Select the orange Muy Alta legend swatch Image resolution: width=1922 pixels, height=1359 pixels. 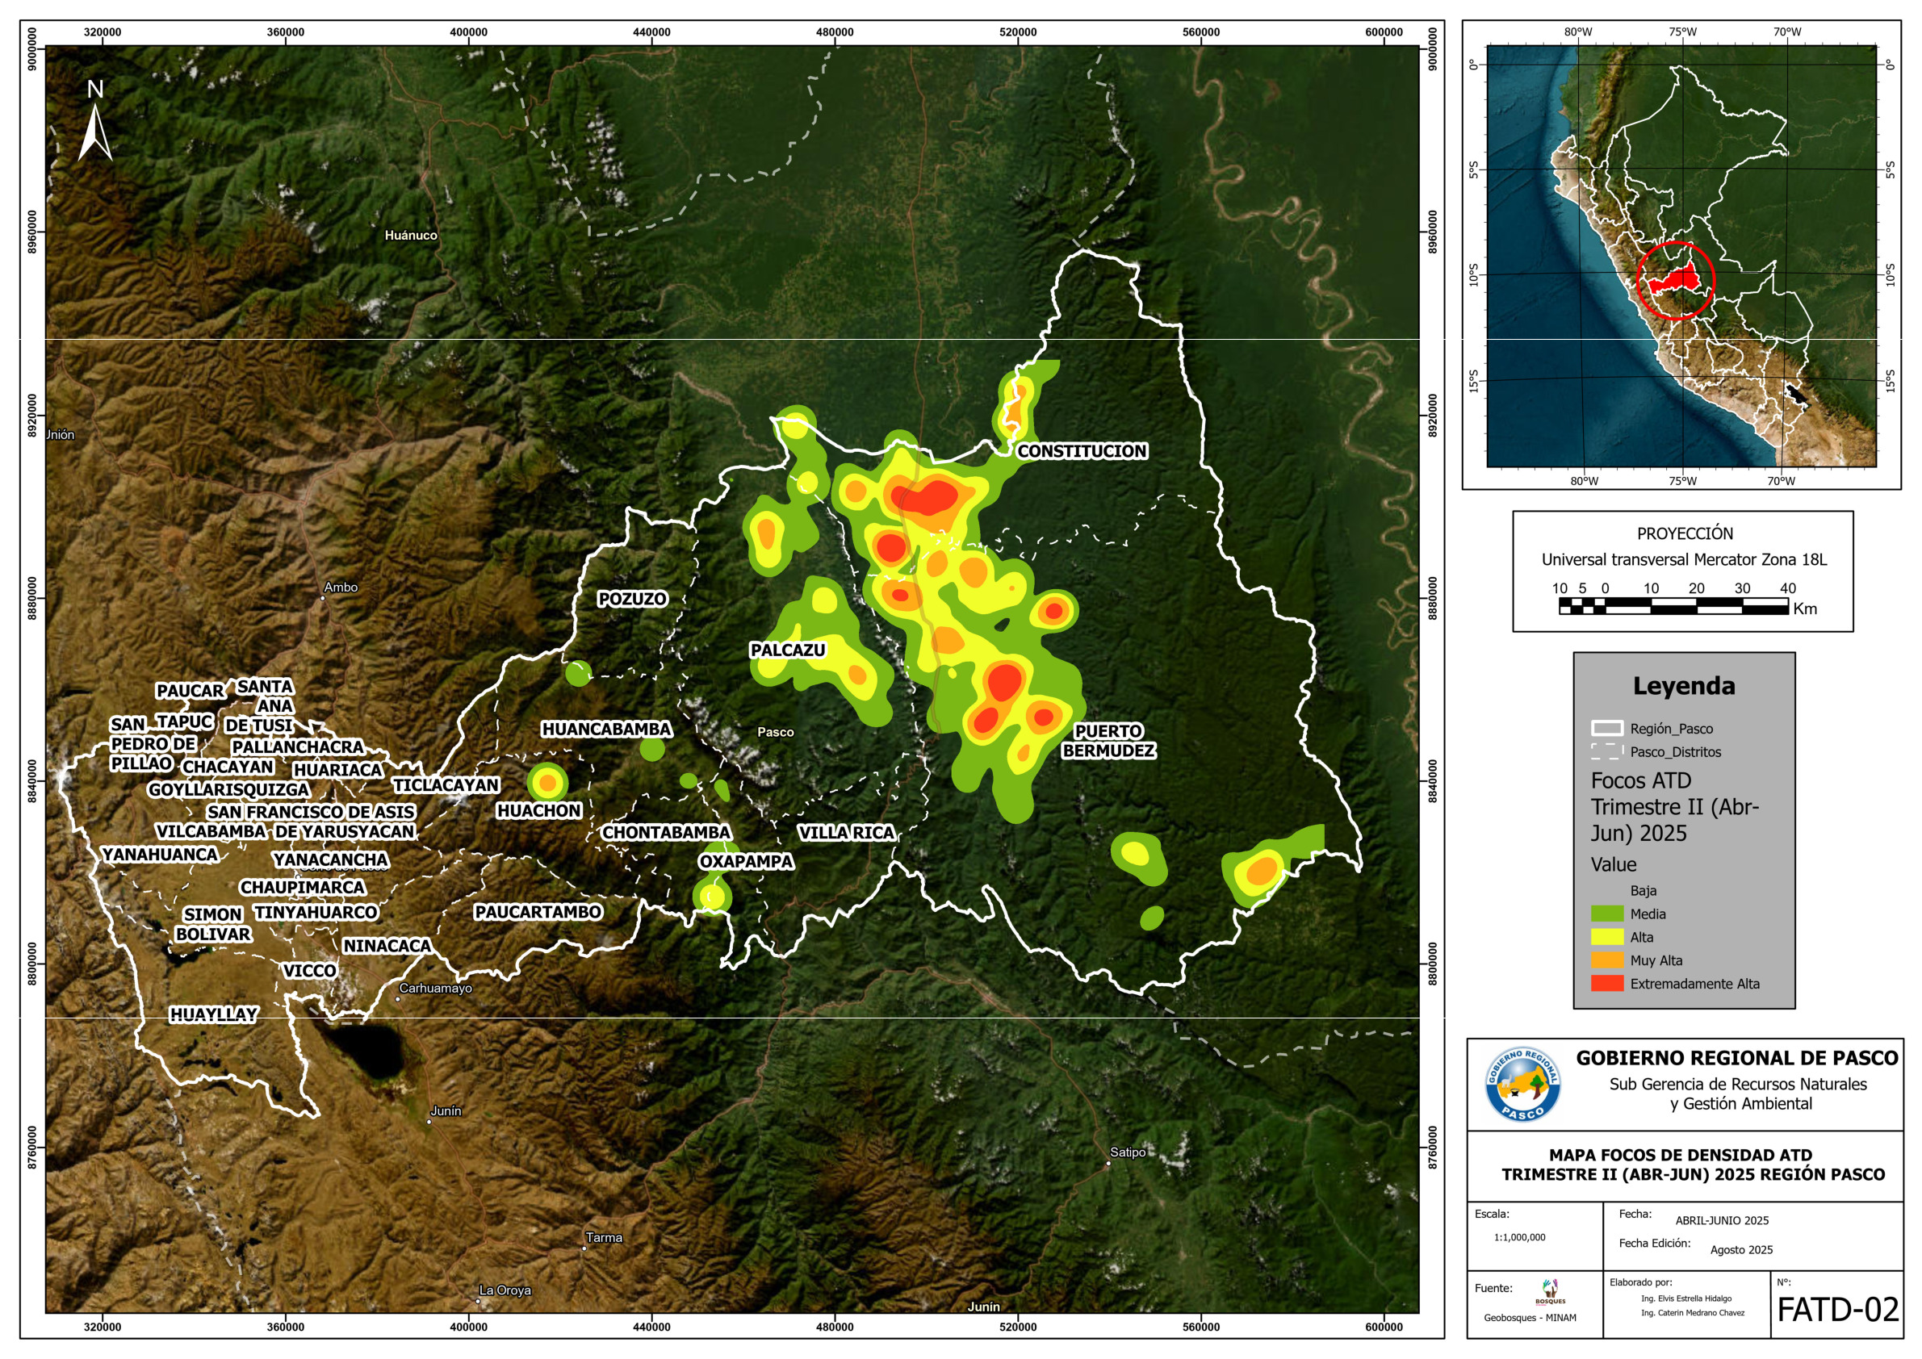tap(1606, 960)
